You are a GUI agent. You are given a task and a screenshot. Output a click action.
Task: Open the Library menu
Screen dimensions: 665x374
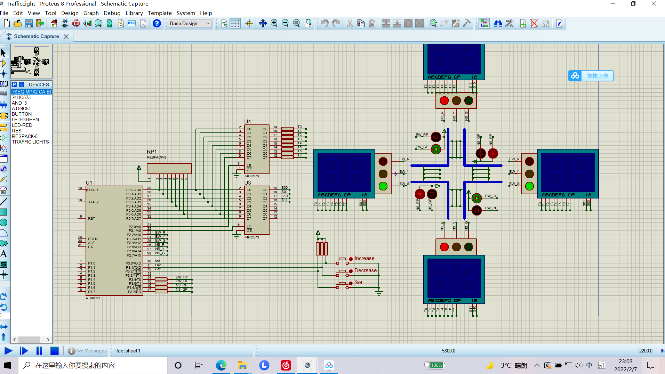coord(134,13)
